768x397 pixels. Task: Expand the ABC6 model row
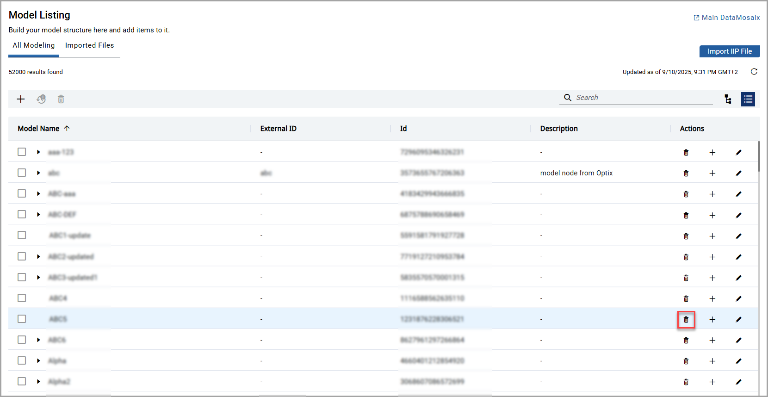coord(38,340)
